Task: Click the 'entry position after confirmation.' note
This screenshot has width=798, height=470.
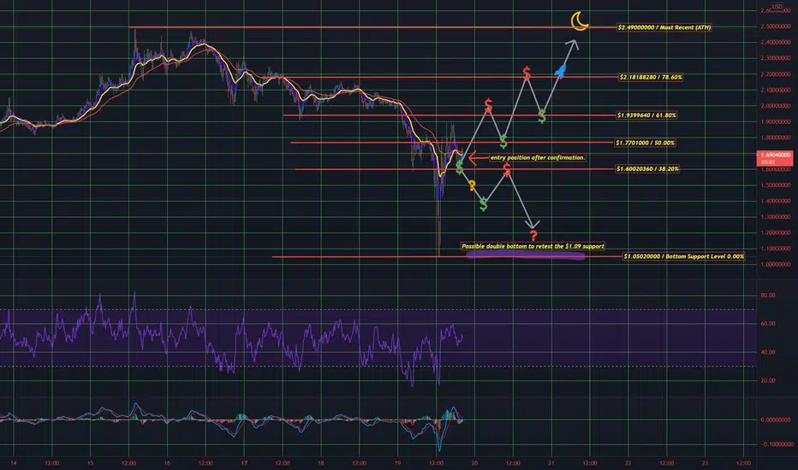Action: click(x=538, y=157)
